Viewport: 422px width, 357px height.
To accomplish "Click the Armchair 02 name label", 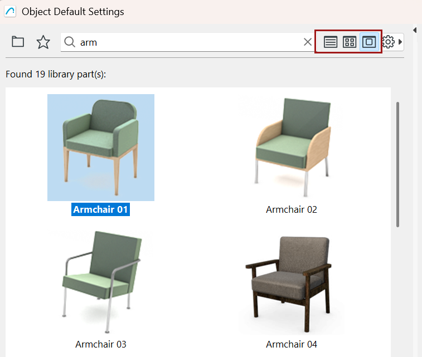I will tap(292, 209).
